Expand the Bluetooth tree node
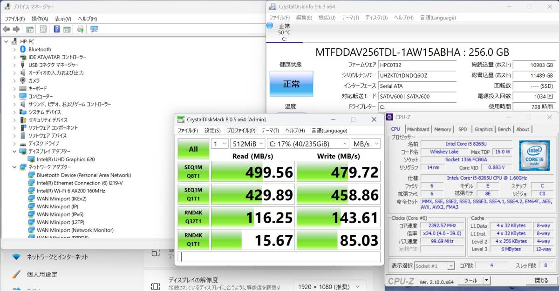 click(14, 49)
